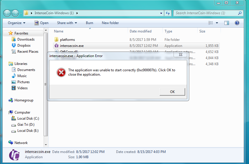249x164 pixels.
Task: Open Dropbox in Favorites
Action: pos(24,45)
